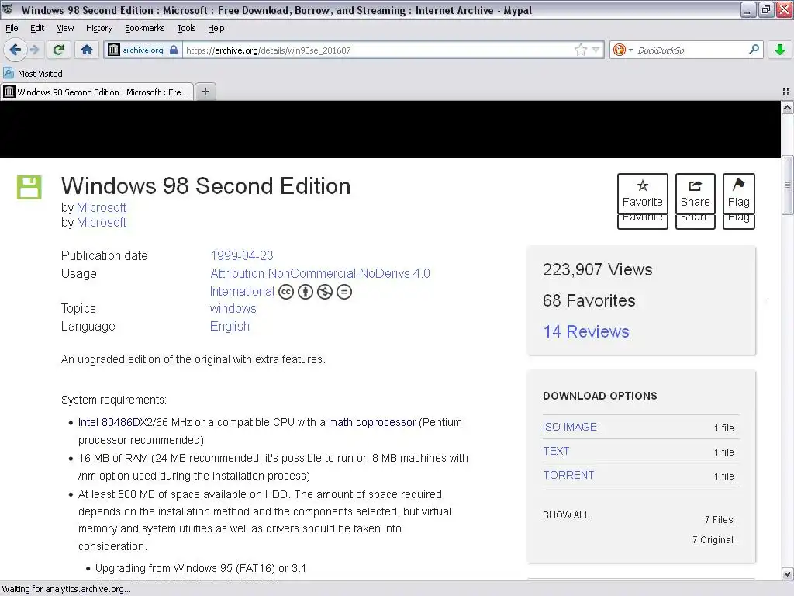This screenshot has width=794, height=596.
Task: Click the Favorite star button
Action: pyautogui.click(x=643, y=193)
